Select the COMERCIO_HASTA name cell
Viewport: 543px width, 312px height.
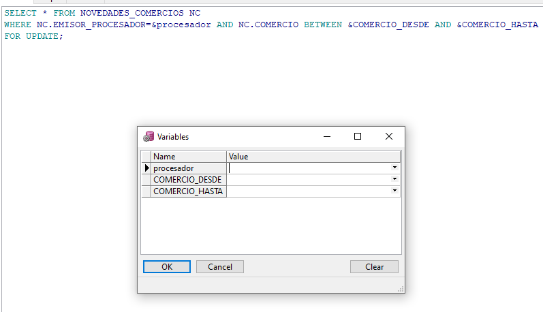tap(189, 191)
